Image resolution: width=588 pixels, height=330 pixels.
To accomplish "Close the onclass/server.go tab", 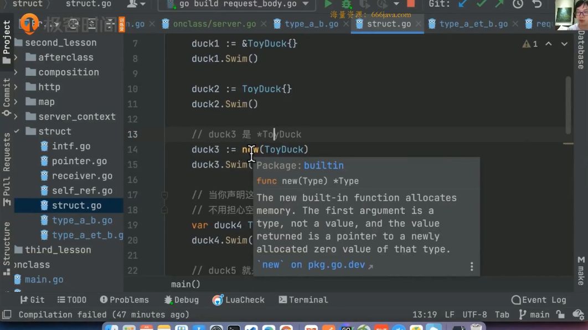I will 264,24.
